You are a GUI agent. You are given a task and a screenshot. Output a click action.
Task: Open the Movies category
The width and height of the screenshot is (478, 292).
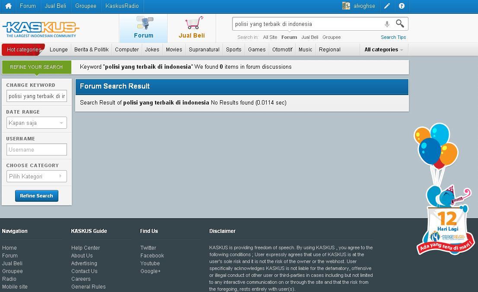pos(174,50)
